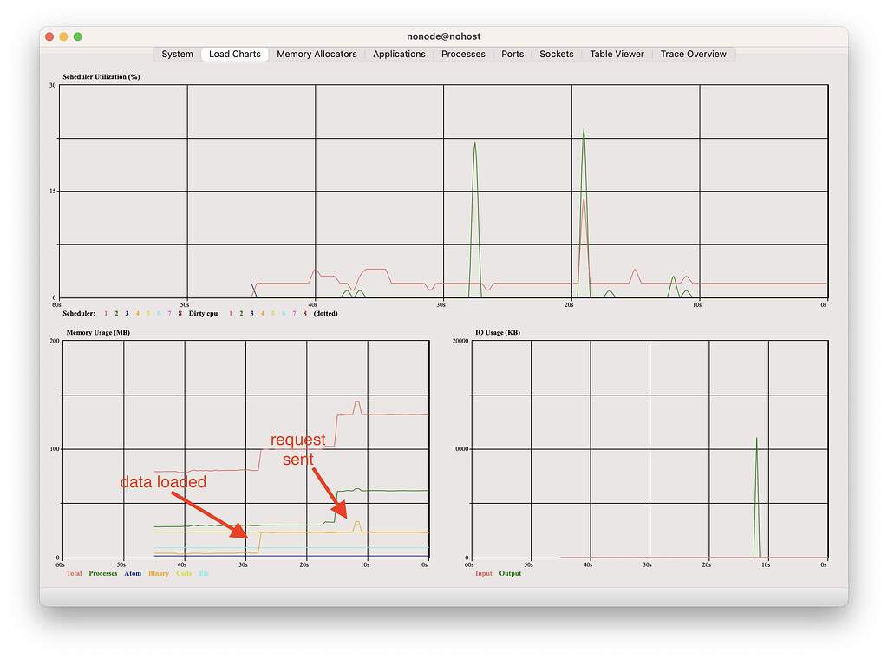Click the Ets legend entry

[204, 573]
